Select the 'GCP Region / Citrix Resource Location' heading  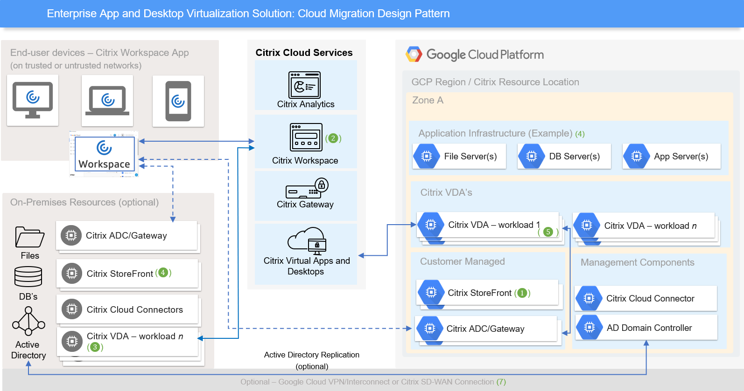tap(495, 82)
